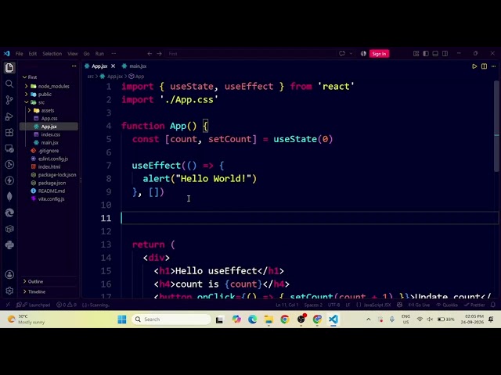The image size is (501, 375).
Task: Toggle the Primary Side Bar visibility
Action: pos(426,54)
